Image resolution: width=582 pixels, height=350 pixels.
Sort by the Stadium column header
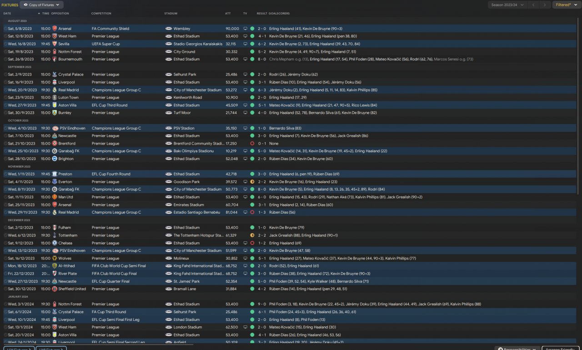(171, 14)
